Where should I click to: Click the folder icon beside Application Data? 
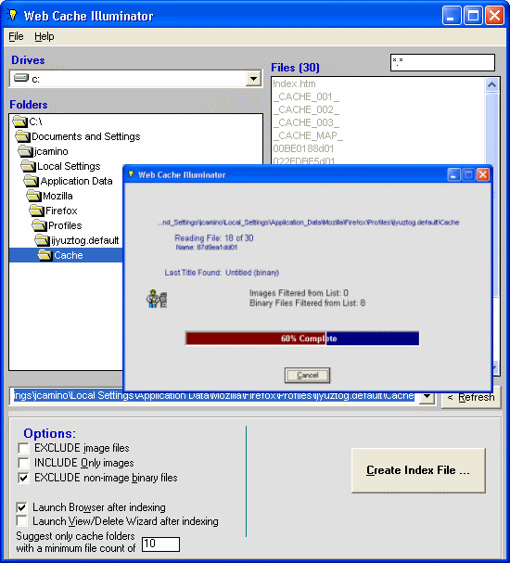(32, 181)
